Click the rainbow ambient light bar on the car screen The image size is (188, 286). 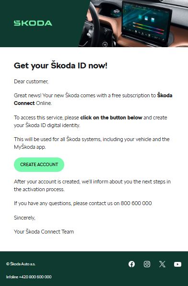149,28
